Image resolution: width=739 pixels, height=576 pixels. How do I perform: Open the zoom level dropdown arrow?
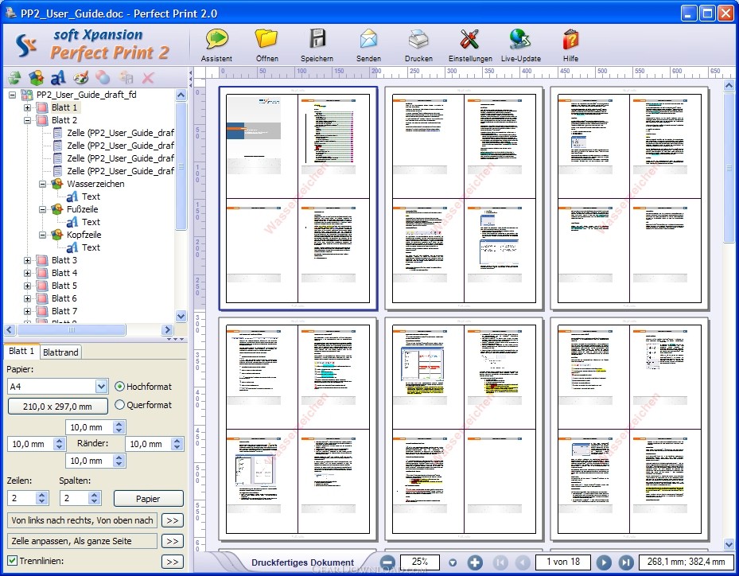[453, 562]
